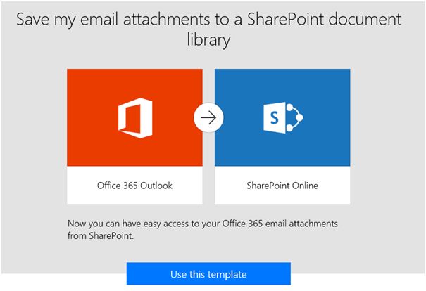
Task: Click the white "S" square in SharePoint logo
Action: click(274, 119)
